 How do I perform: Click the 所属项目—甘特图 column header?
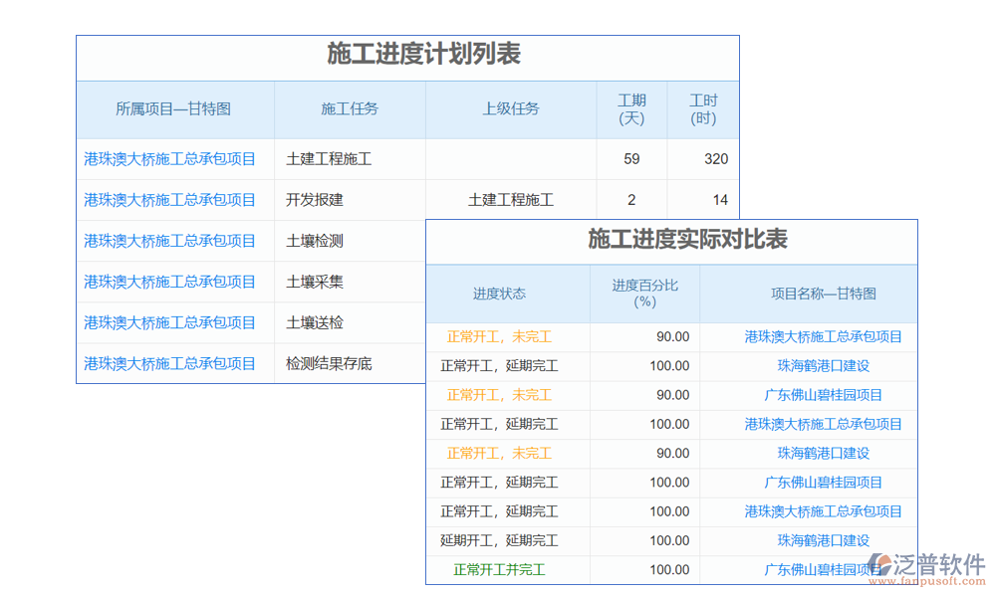pos(173,109)
